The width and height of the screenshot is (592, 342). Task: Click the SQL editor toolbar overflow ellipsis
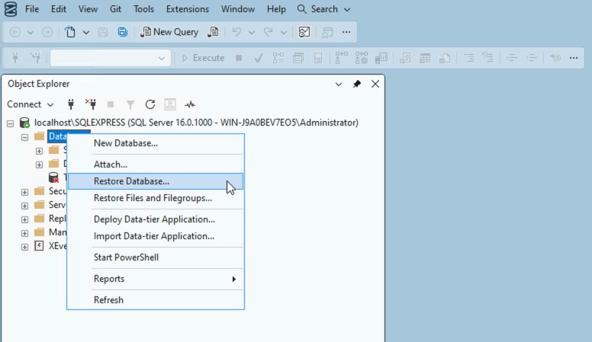pyautogui.click(x=574, y=58)
